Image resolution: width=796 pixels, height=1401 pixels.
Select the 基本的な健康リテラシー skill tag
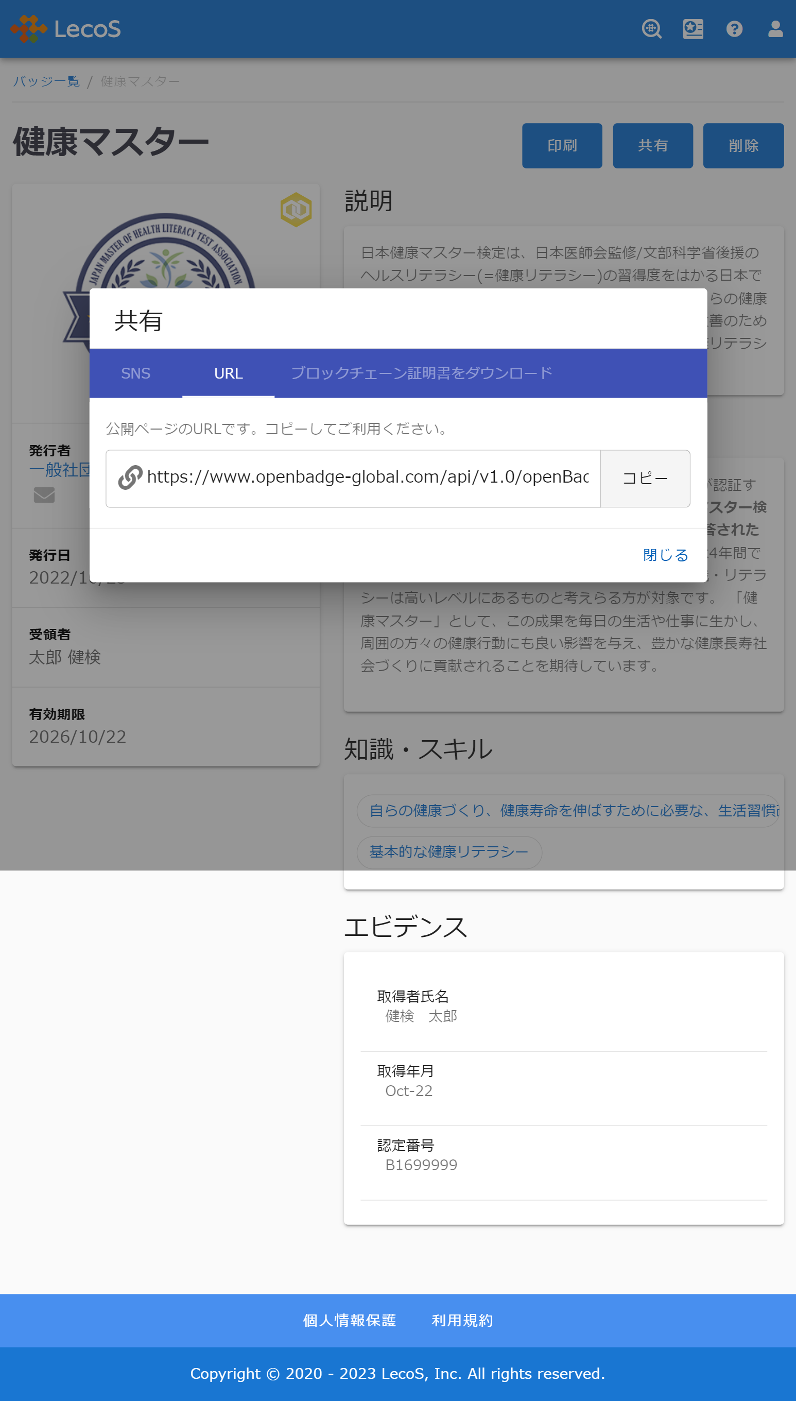449,852
